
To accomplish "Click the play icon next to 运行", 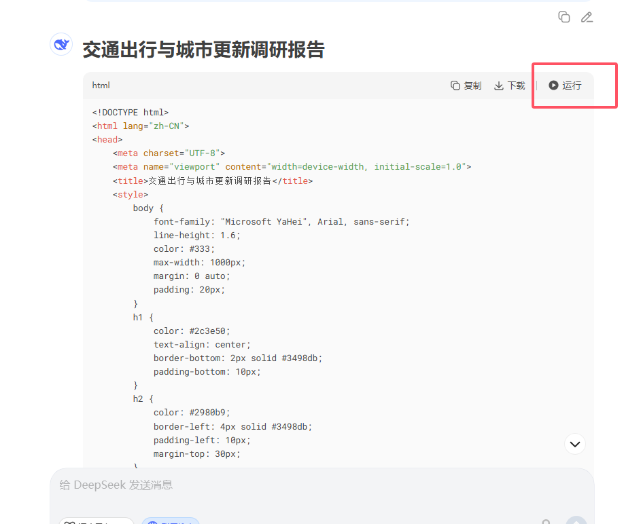I will (x=554, y=86).
